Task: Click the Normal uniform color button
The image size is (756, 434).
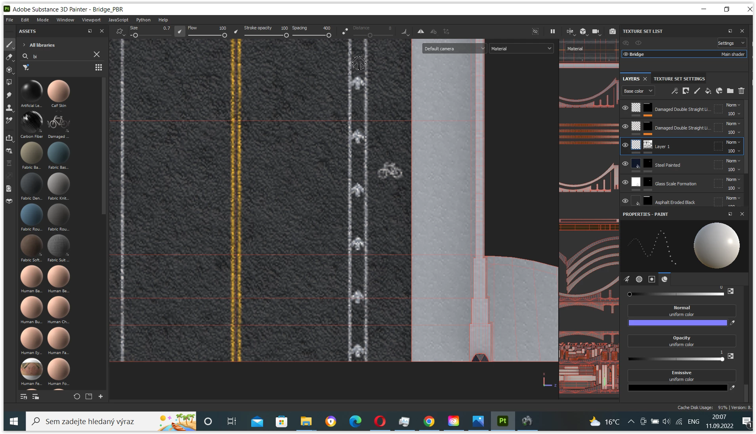Action: [682, 311]
